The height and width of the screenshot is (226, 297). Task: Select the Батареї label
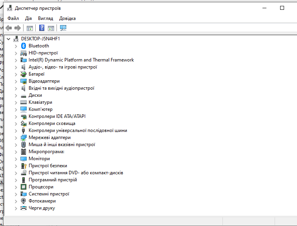click(36, 74)
